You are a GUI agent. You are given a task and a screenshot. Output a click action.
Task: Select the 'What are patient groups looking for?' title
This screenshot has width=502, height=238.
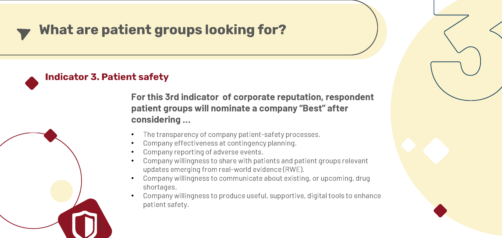163,30
